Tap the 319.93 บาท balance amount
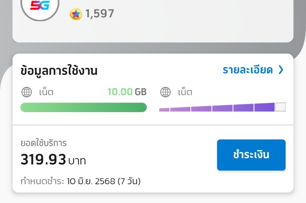Image resolution: width=306 pixels, height=203 pixels. tap(53, 160)
